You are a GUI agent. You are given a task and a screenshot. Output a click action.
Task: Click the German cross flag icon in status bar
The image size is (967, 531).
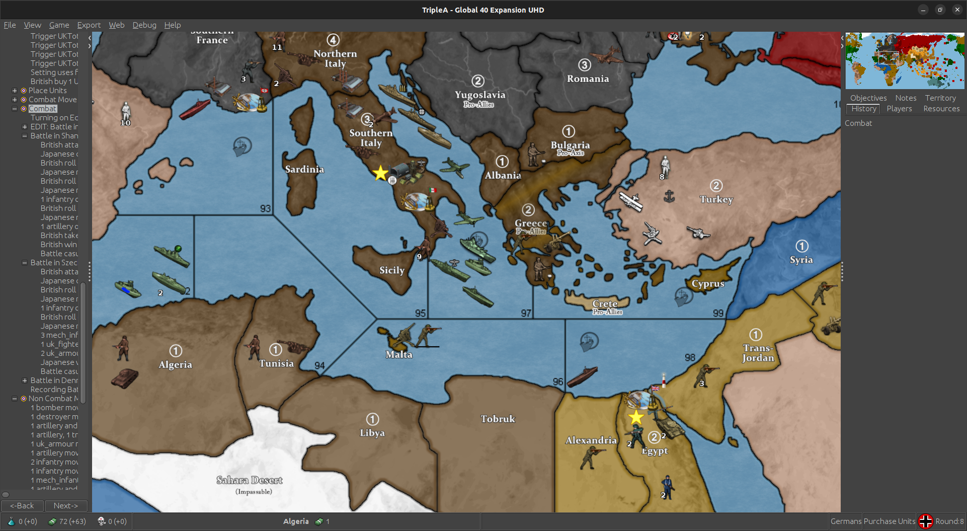[926, 521]
